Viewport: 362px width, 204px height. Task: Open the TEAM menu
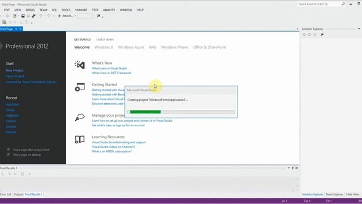coord(43,10)
